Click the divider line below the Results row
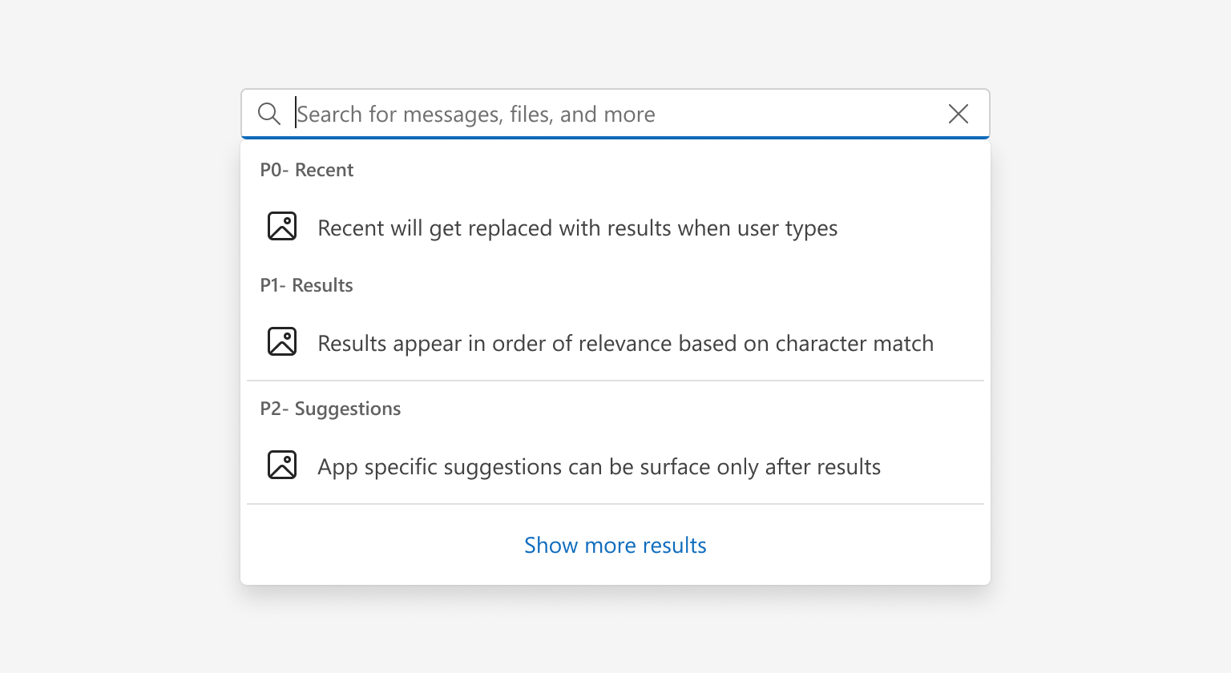The image size is (1231, 673). click(x=615, y=381)
